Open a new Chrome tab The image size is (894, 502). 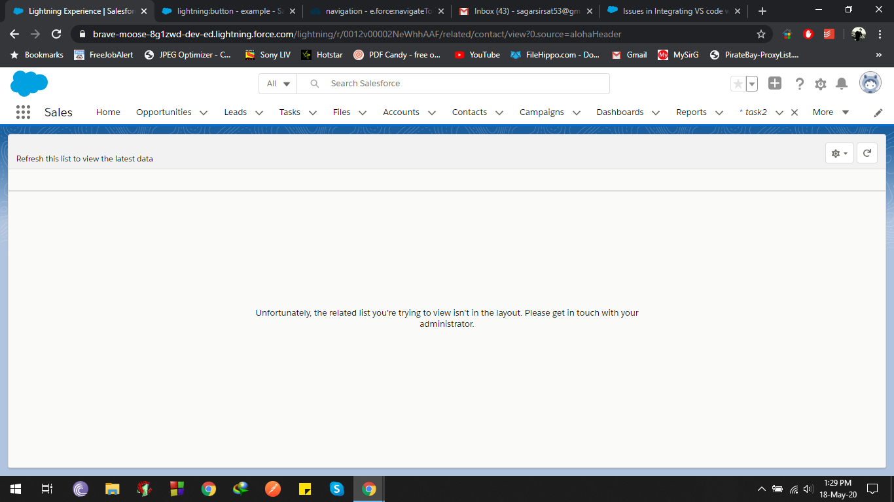pos(762,11)
